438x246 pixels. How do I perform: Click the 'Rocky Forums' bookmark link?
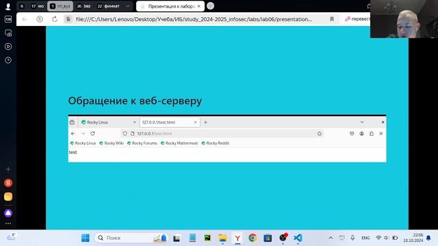[x=142, y=143]
